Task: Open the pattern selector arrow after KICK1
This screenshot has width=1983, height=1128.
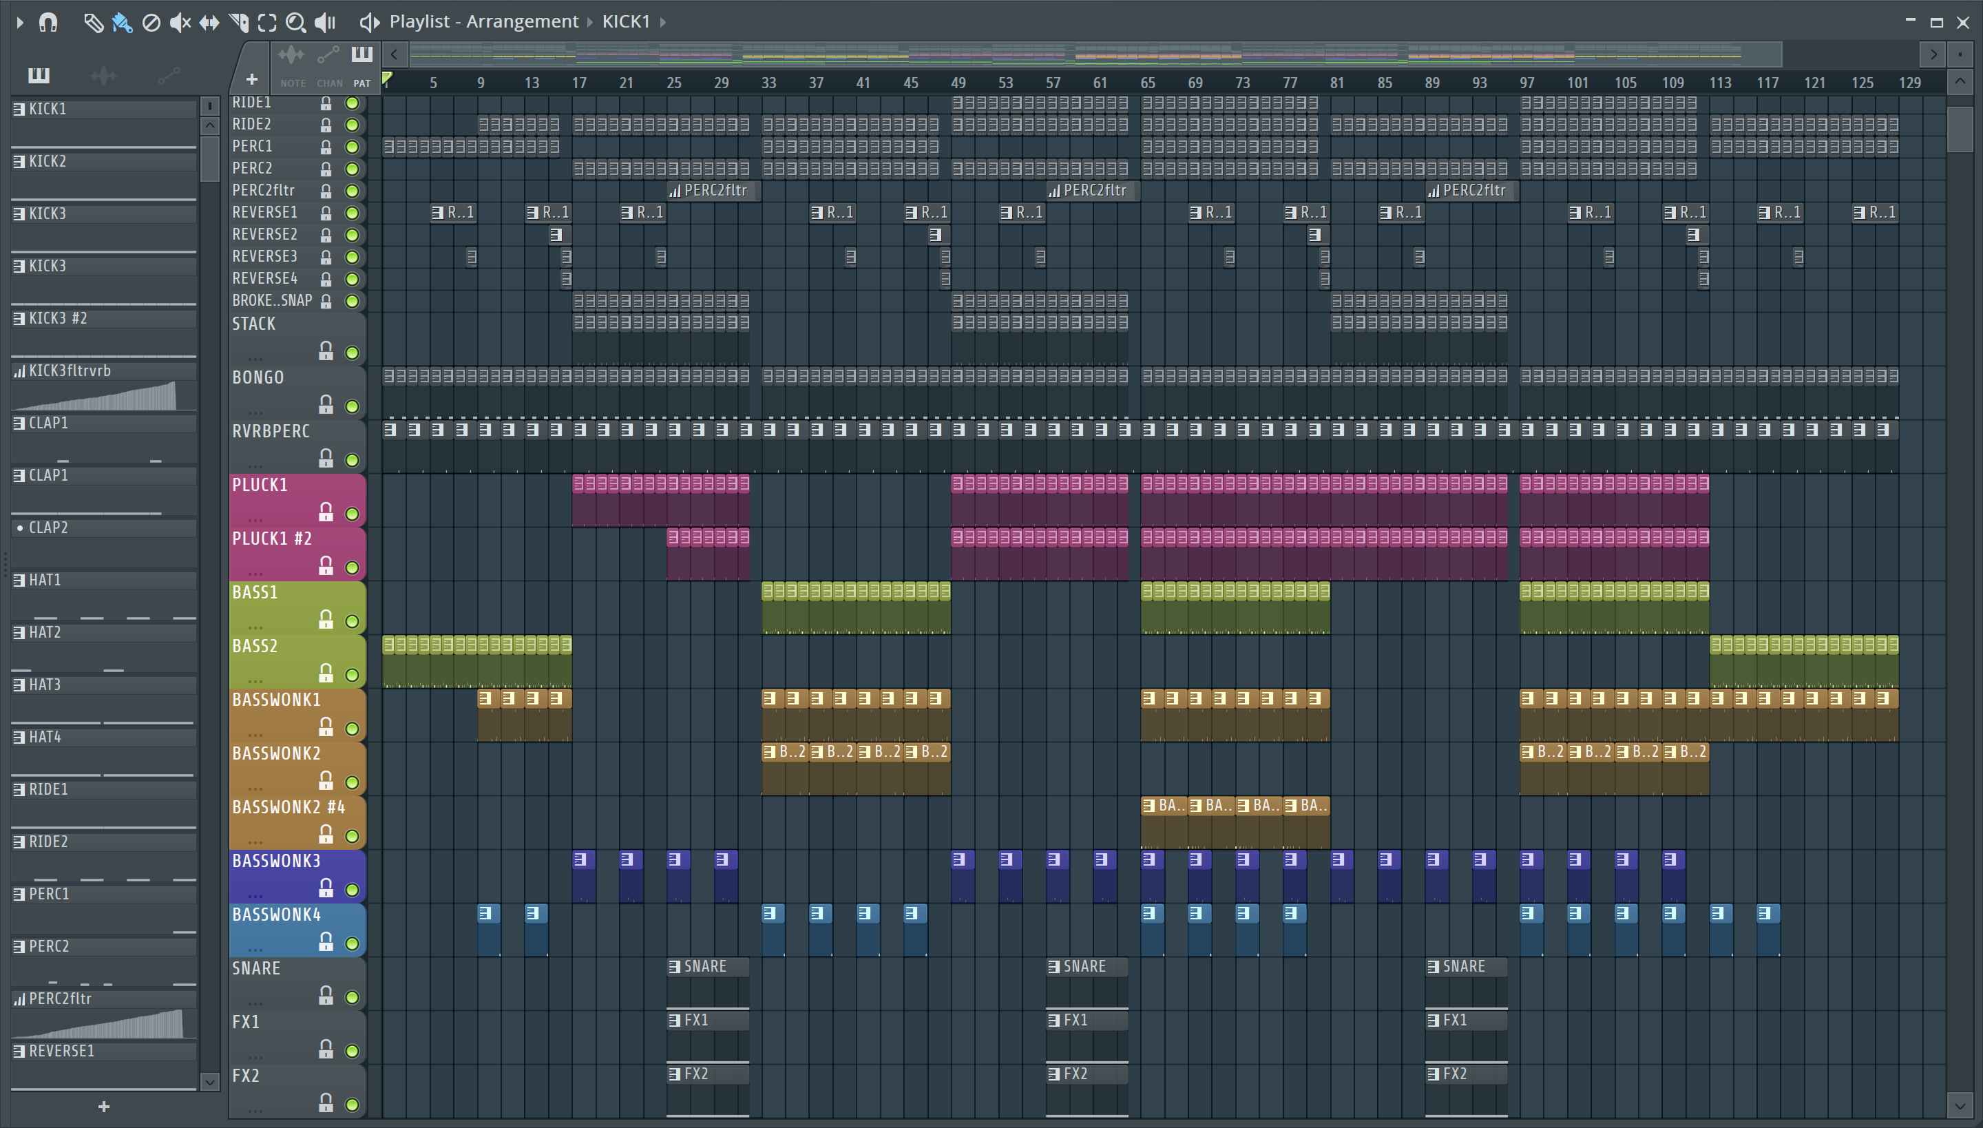Action: [x=663, y=23]
